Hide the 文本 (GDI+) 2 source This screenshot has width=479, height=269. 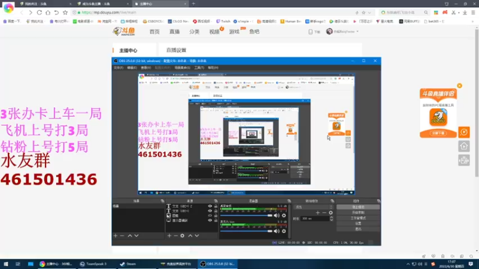pyautogui.click(x=210, y=206)
